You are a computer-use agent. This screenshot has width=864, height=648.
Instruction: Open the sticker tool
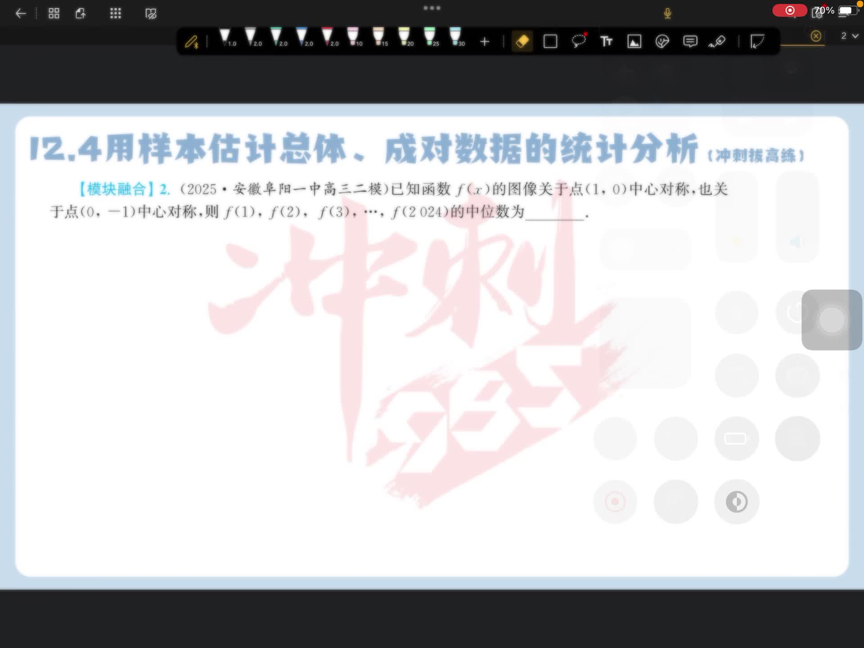pyautogui.click(x=662, y=41)
